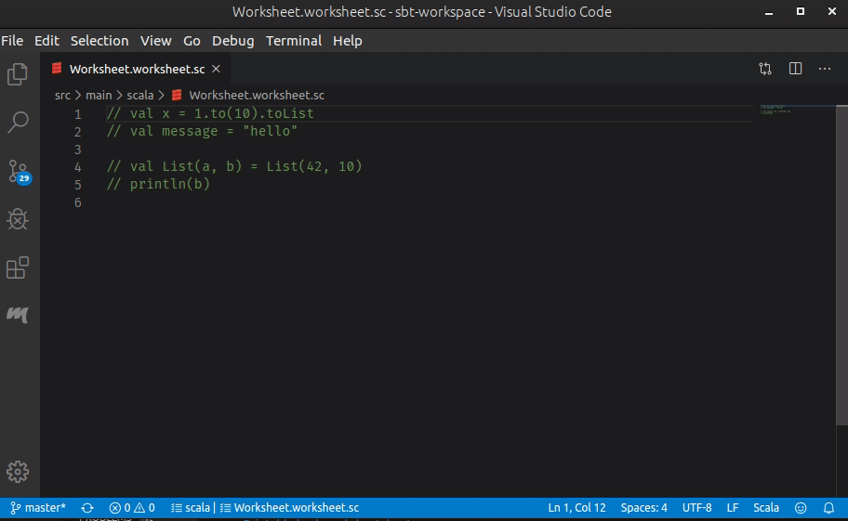Open Source Control with 29 changes badge
Screen dimensions: 848x521
[19, 172]
